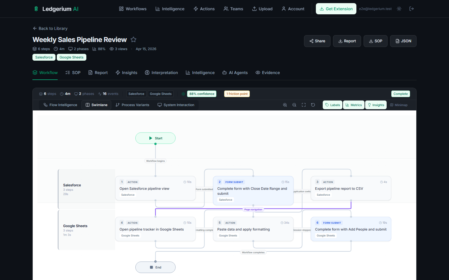This screenshot has width=449, height=280.
Task: Toggle Insights overlay on the canvas
Action: 376,105
